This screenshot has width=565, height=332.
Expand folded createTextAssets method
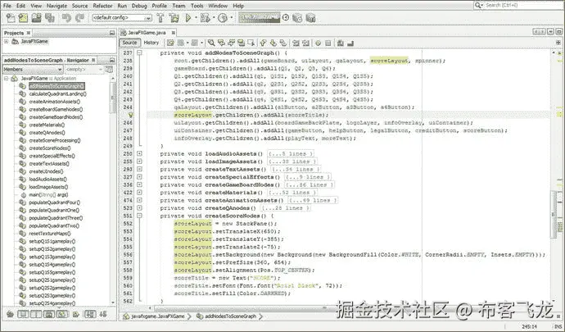(139, 169)
